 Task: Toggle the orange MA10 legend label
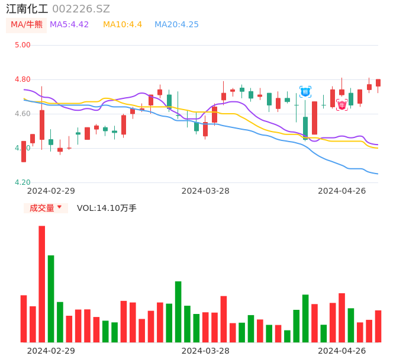click(123, 24)
